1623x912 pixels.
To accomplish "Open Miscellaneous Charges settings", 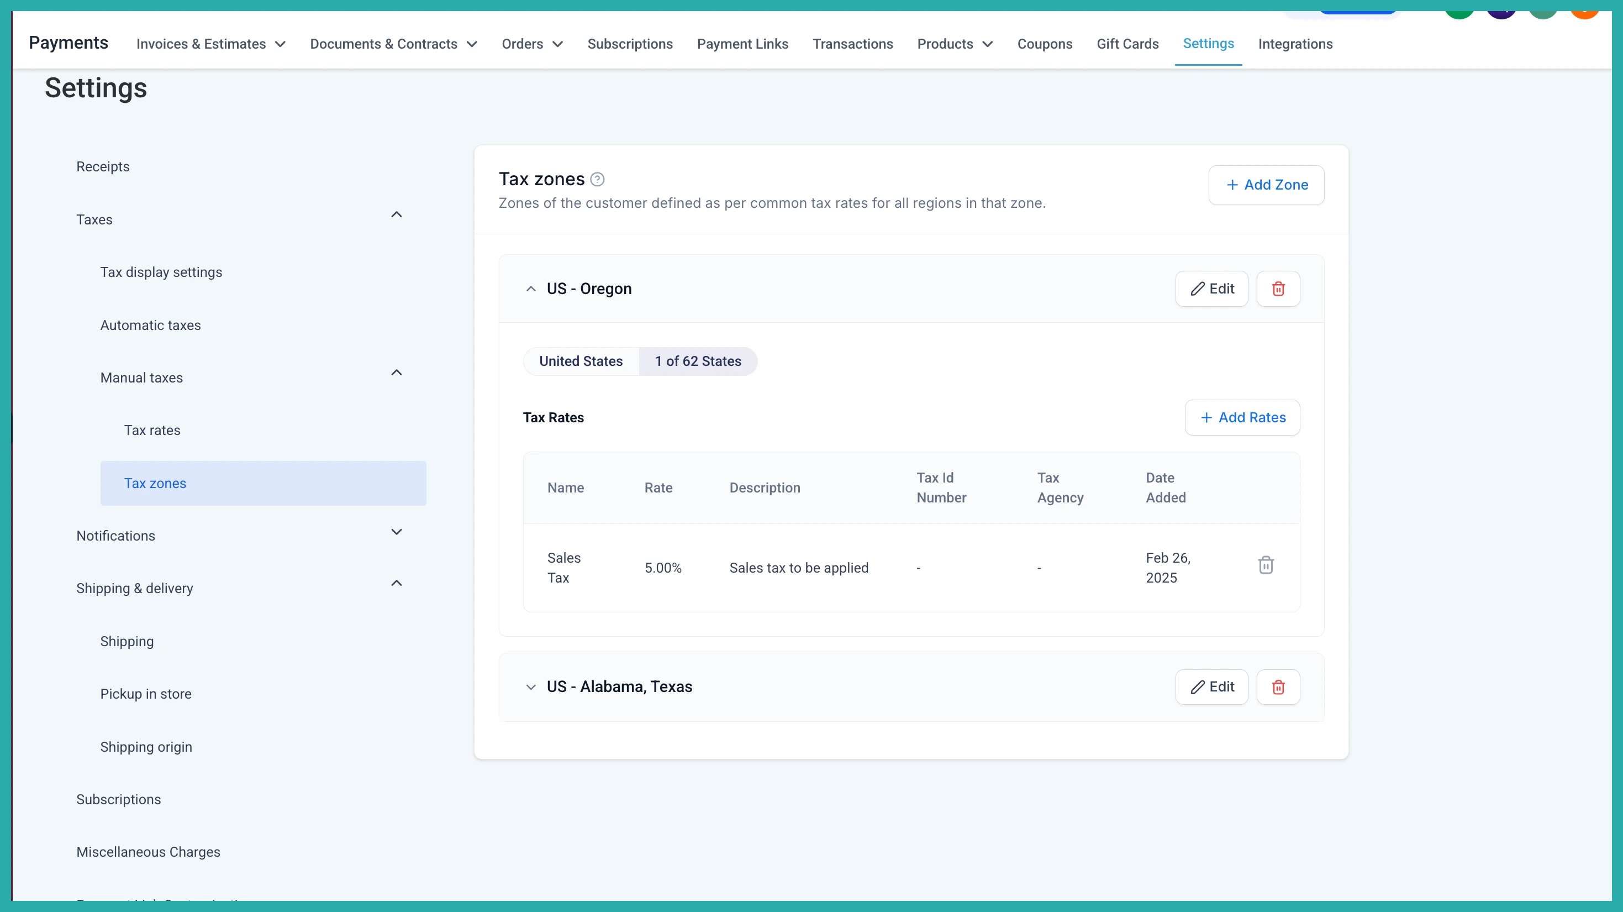I will pos(148,852).
